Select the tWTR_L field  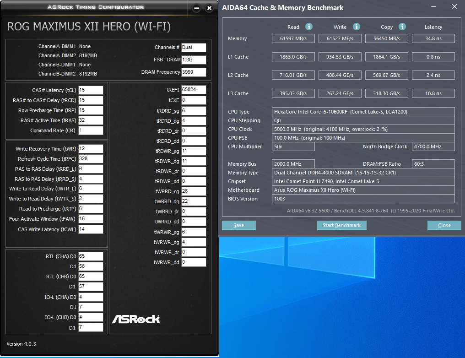(x=91, y=189)
